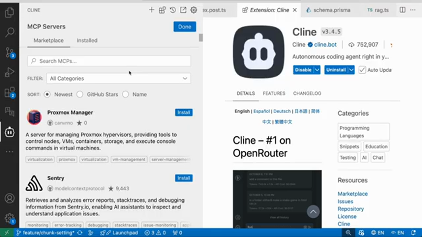Open the cline.bot publisher link
This screenshot has height=237, width=422.
(x=325, y=45)
